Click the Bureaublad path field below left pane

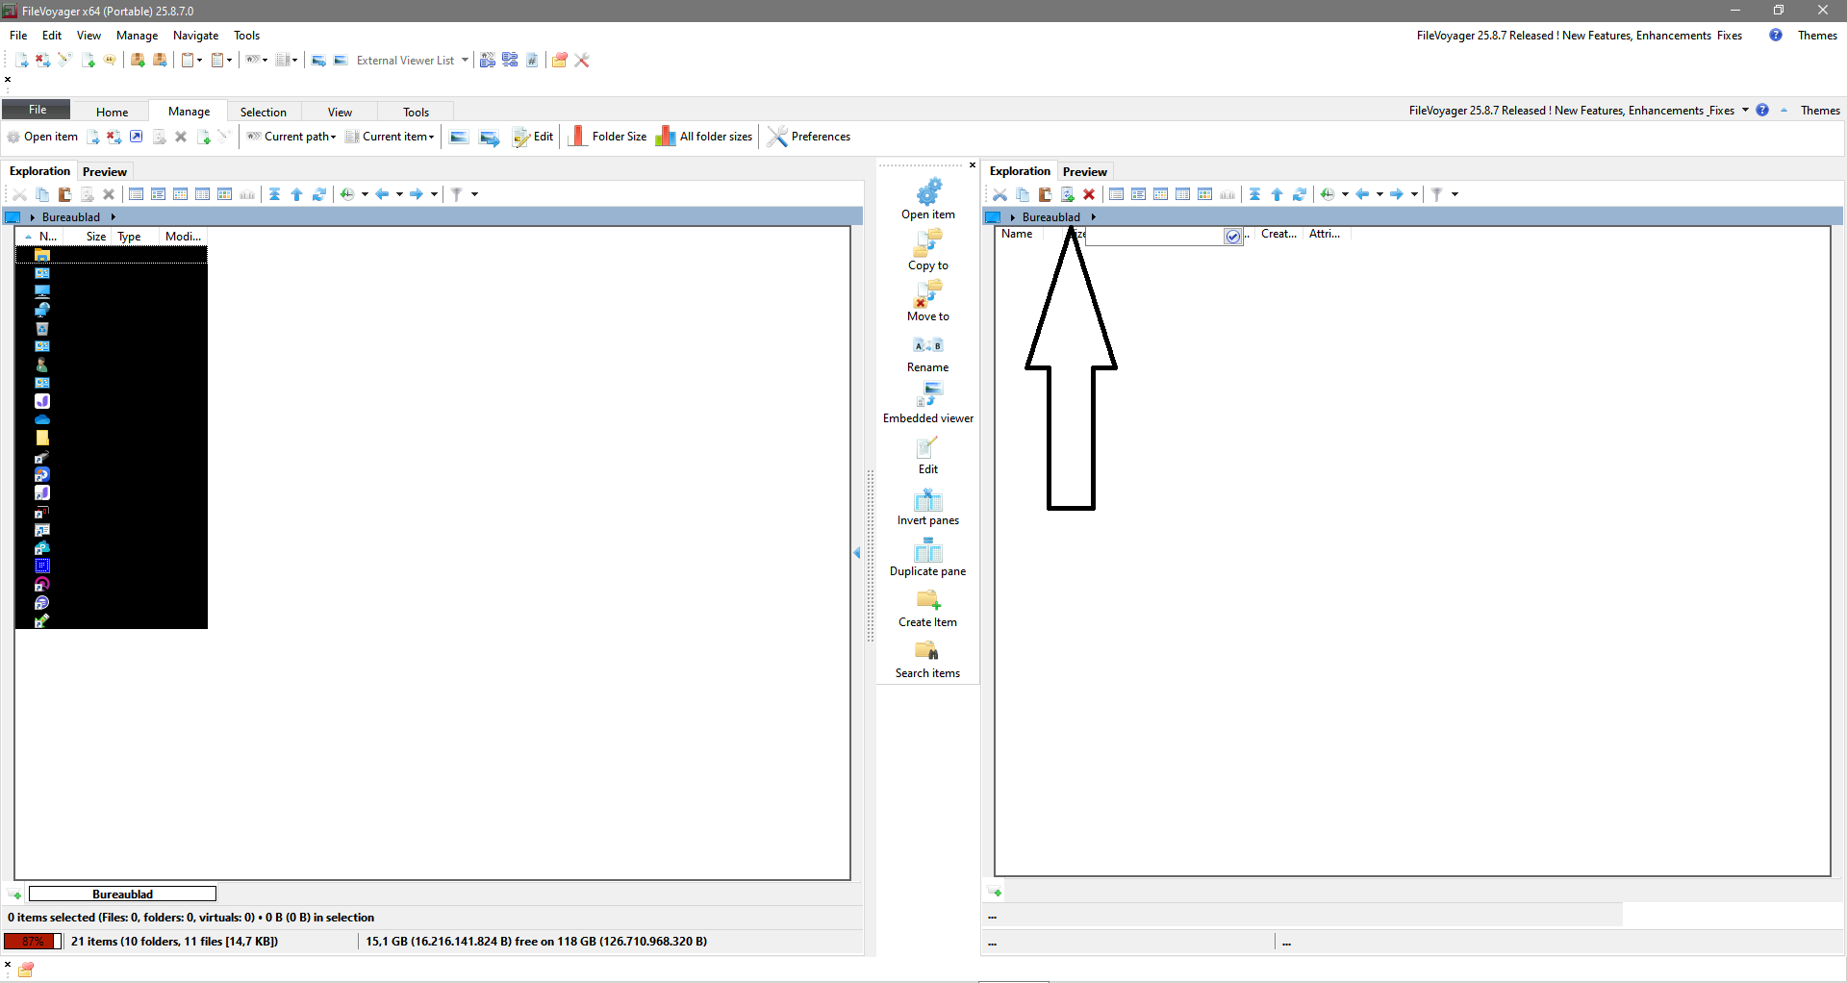pyautogui.click(x=122, y=895)
